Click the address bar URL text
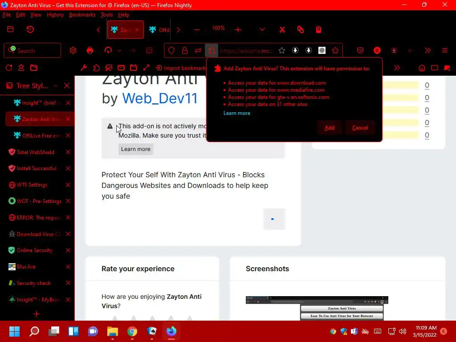Screen dimensions: 456x342 [246, 51]
